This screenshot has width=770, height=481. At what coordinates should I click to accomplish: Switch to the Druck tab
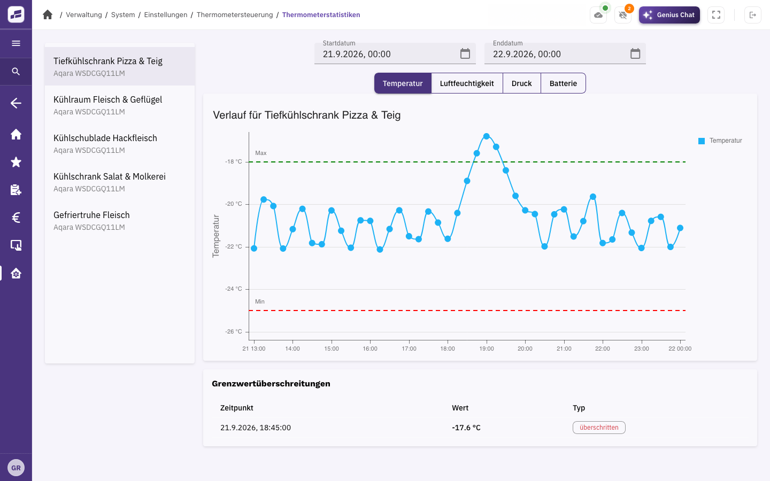(x=522, y=83)
